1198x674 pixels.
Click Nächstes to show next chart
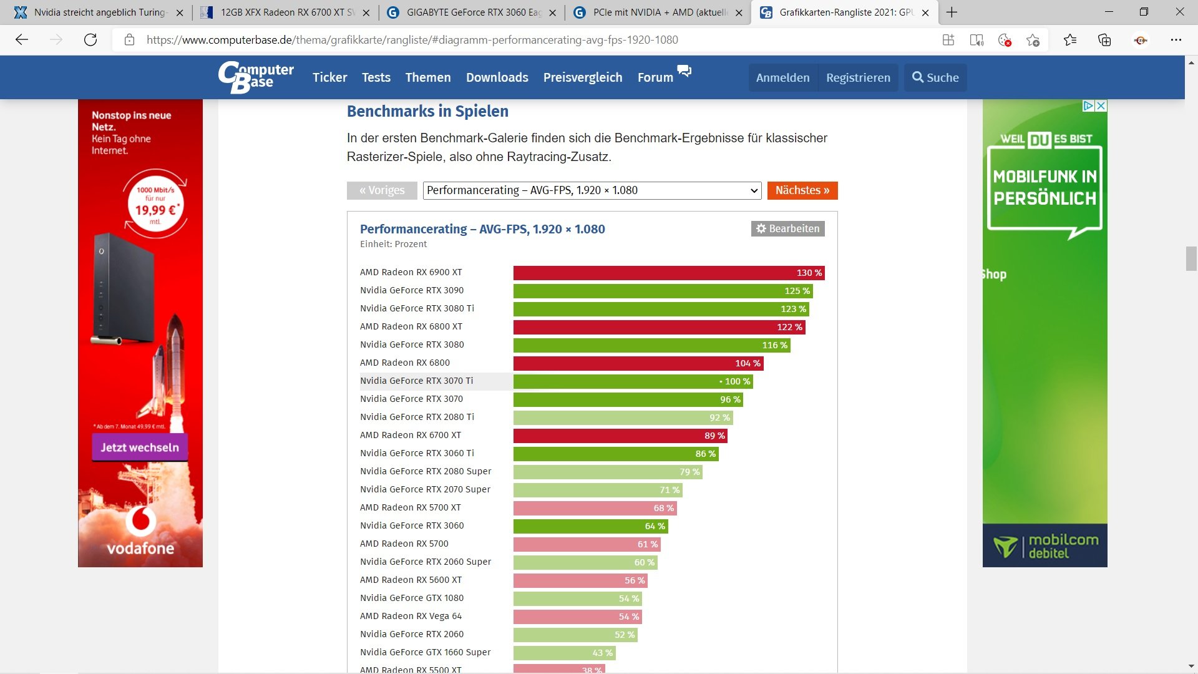802,190
